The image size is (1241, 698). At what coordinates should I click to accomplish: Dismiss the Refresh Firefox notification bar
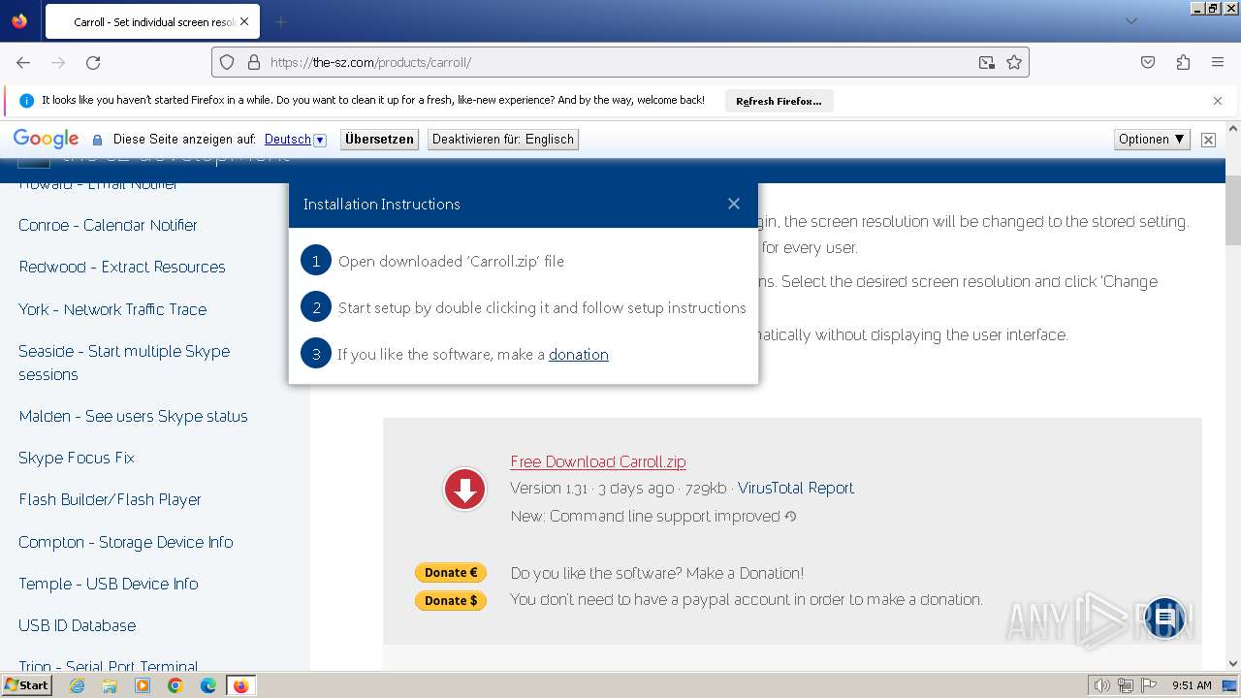pos(1218,101)
